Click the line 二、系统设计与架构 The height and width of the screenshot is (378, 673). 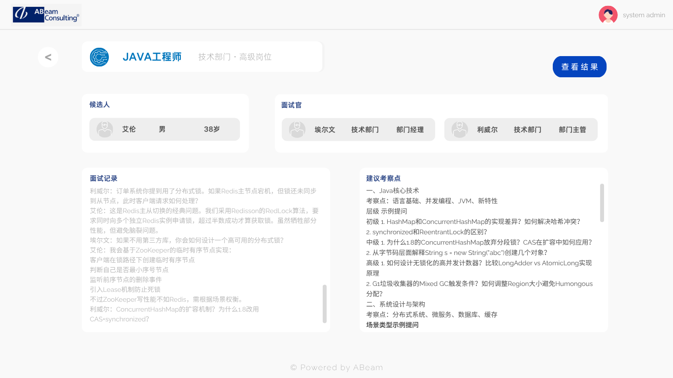(x=396, y=305)
